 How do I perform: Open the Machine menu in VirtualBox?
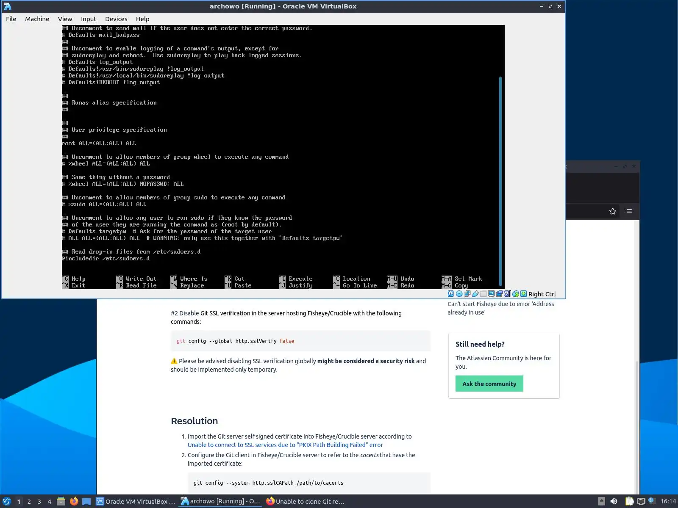coord(37,19)
